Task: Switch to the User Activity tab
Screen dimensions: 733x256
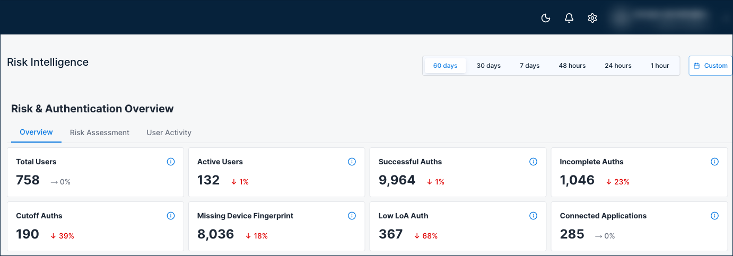Action: [169, 133]
